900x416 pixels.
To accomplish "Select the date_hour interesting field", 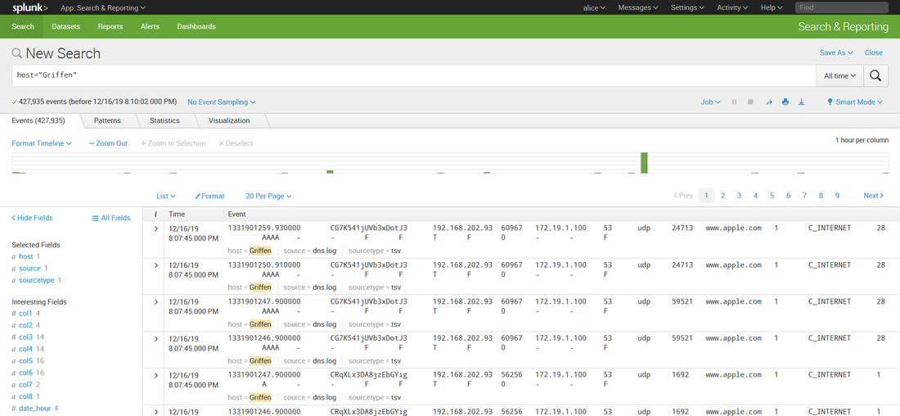I will [x=34, y=409].
